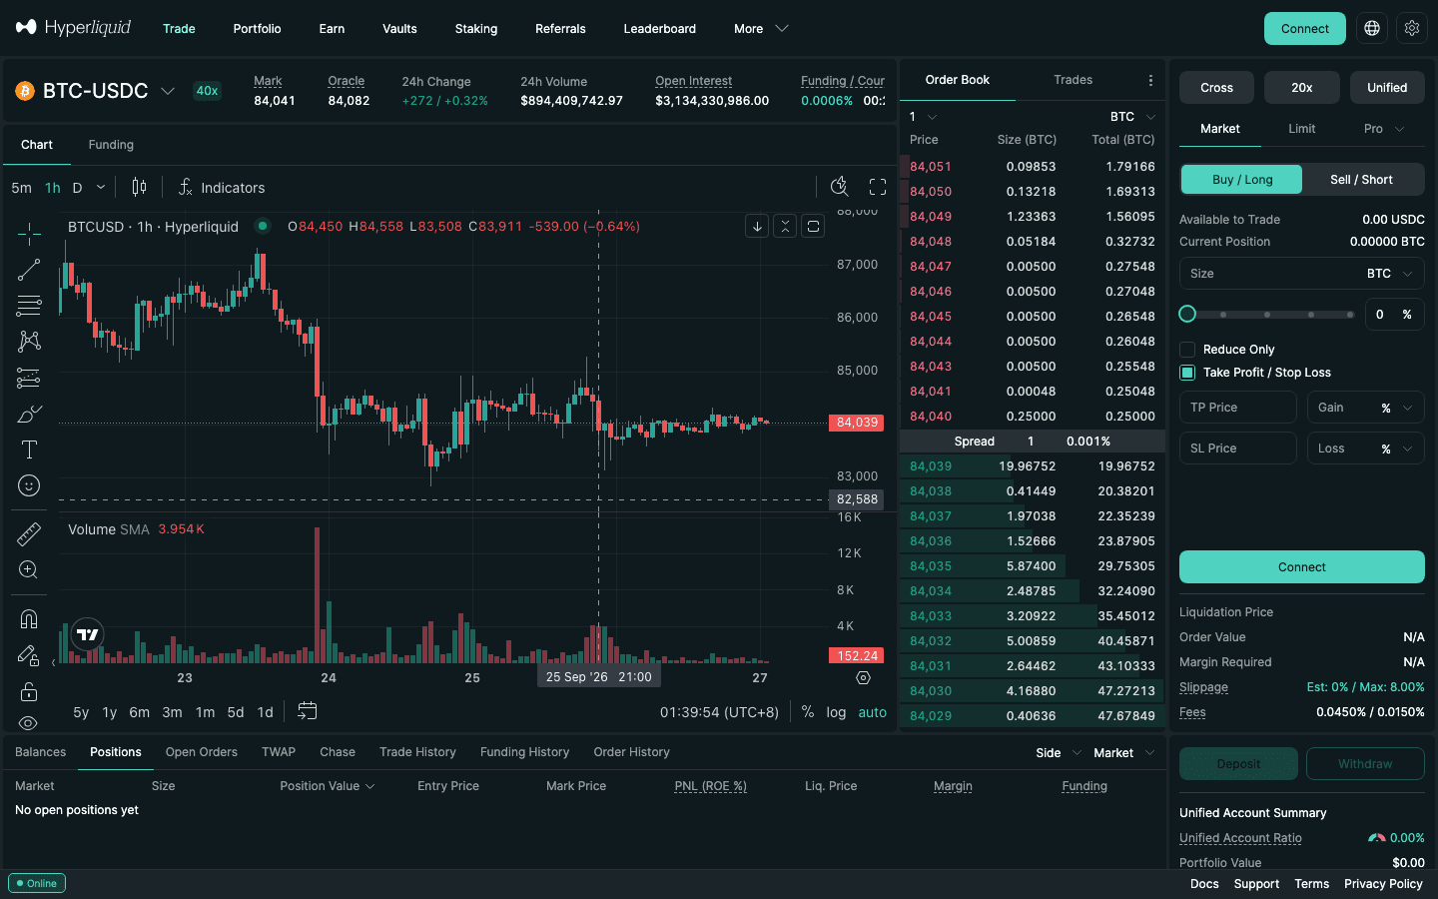1438x899 pixels.
Task: Select the brush drawing tool
Action: pos(29,414)
